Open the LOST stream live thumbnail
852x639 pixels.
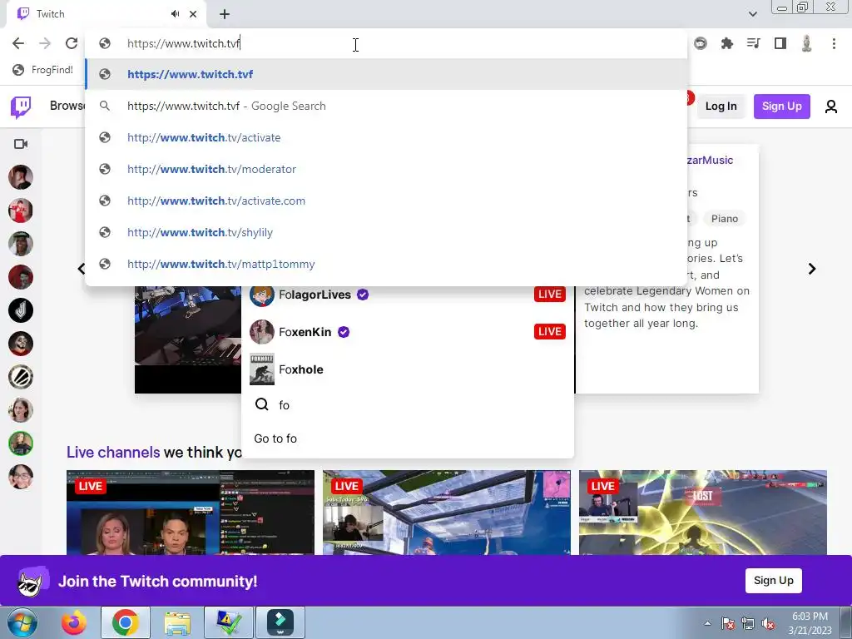point(702,513)
